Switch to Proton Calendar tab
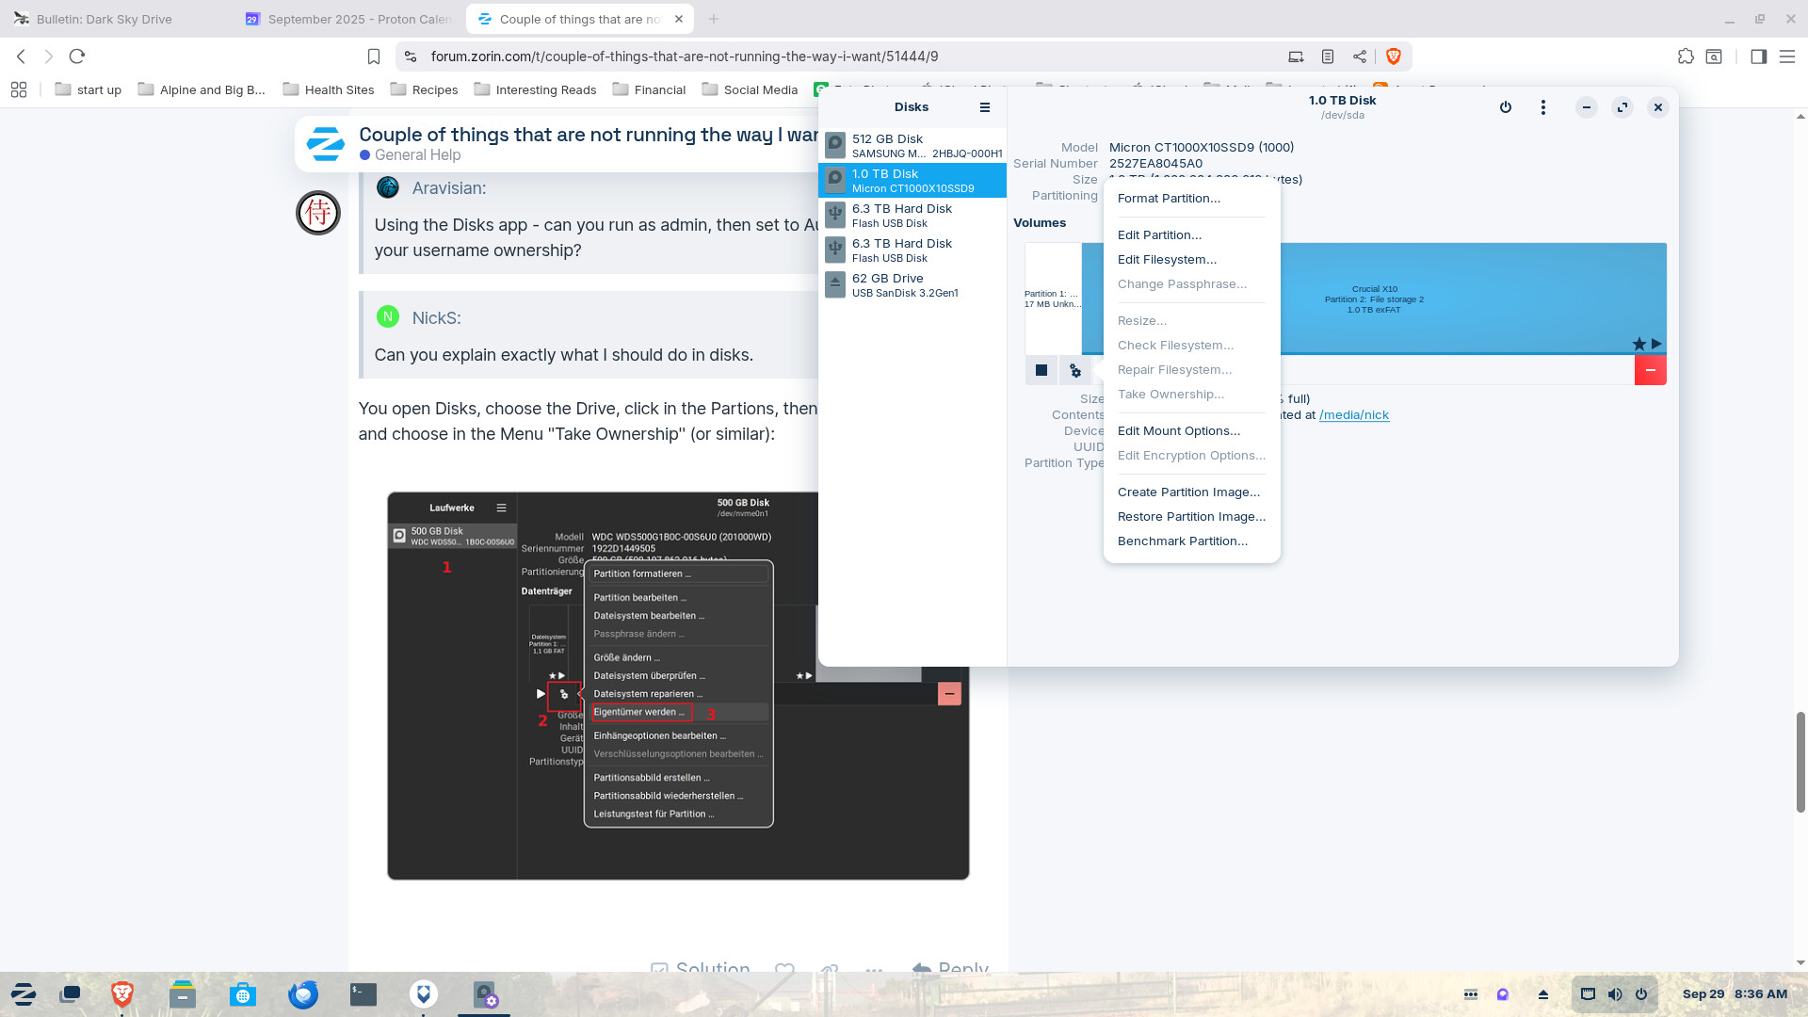Viewport: 1808px width, 1017px height. [348, 19]
